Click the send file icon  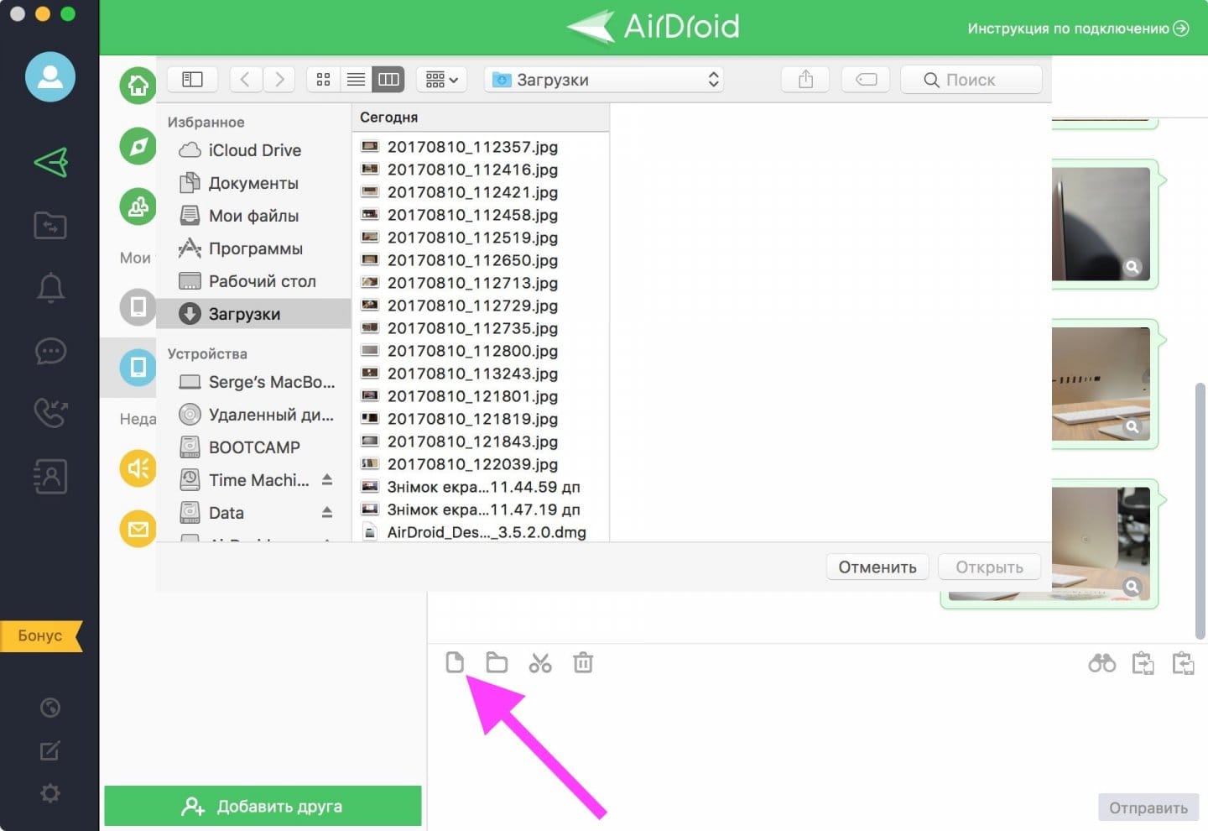coord(455,662)
